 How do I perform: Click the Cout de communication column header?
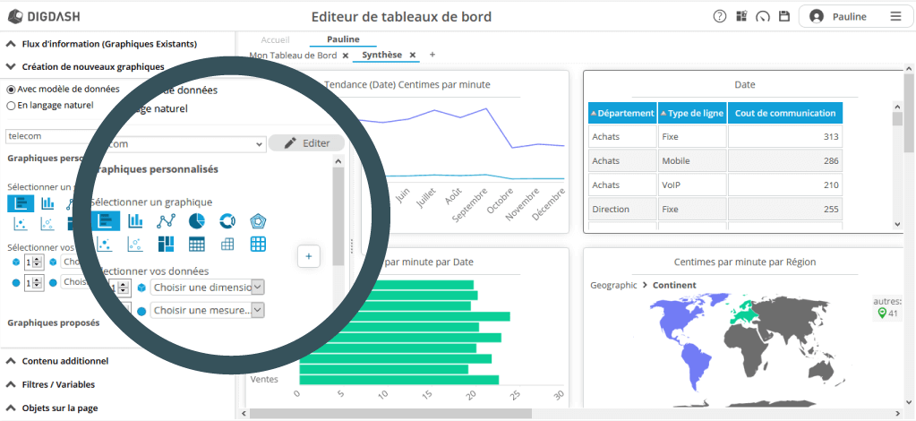pos(785,113)
